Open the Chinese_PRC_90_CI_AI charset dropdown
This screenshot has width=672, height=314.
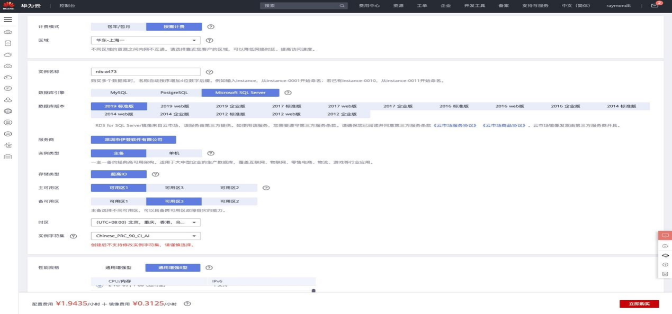[146, 236]
